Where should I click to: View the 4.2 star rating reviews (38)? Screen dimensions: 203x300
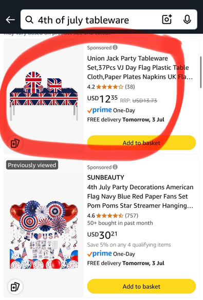(111, 87)
